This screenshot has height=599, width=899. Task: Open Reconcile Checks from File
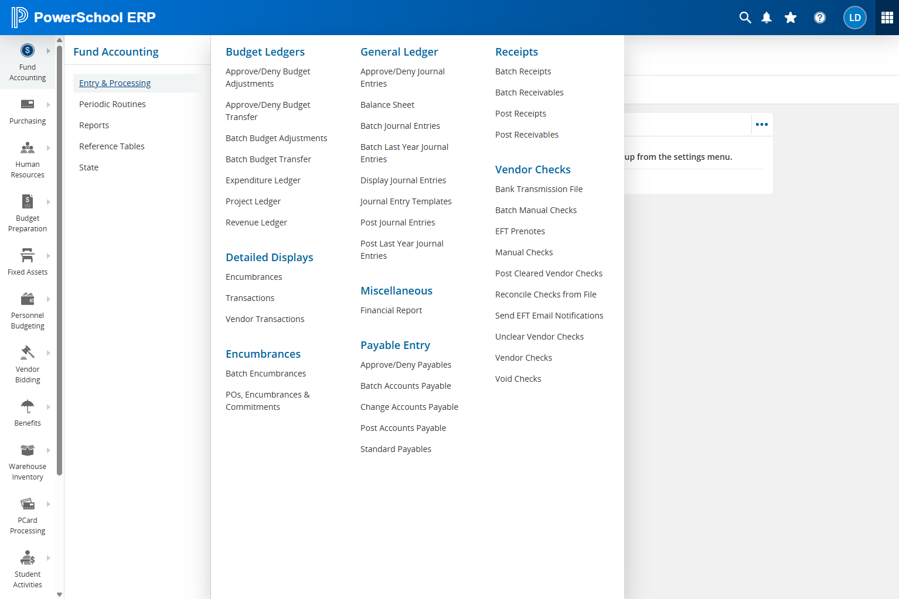click(546, 295)
